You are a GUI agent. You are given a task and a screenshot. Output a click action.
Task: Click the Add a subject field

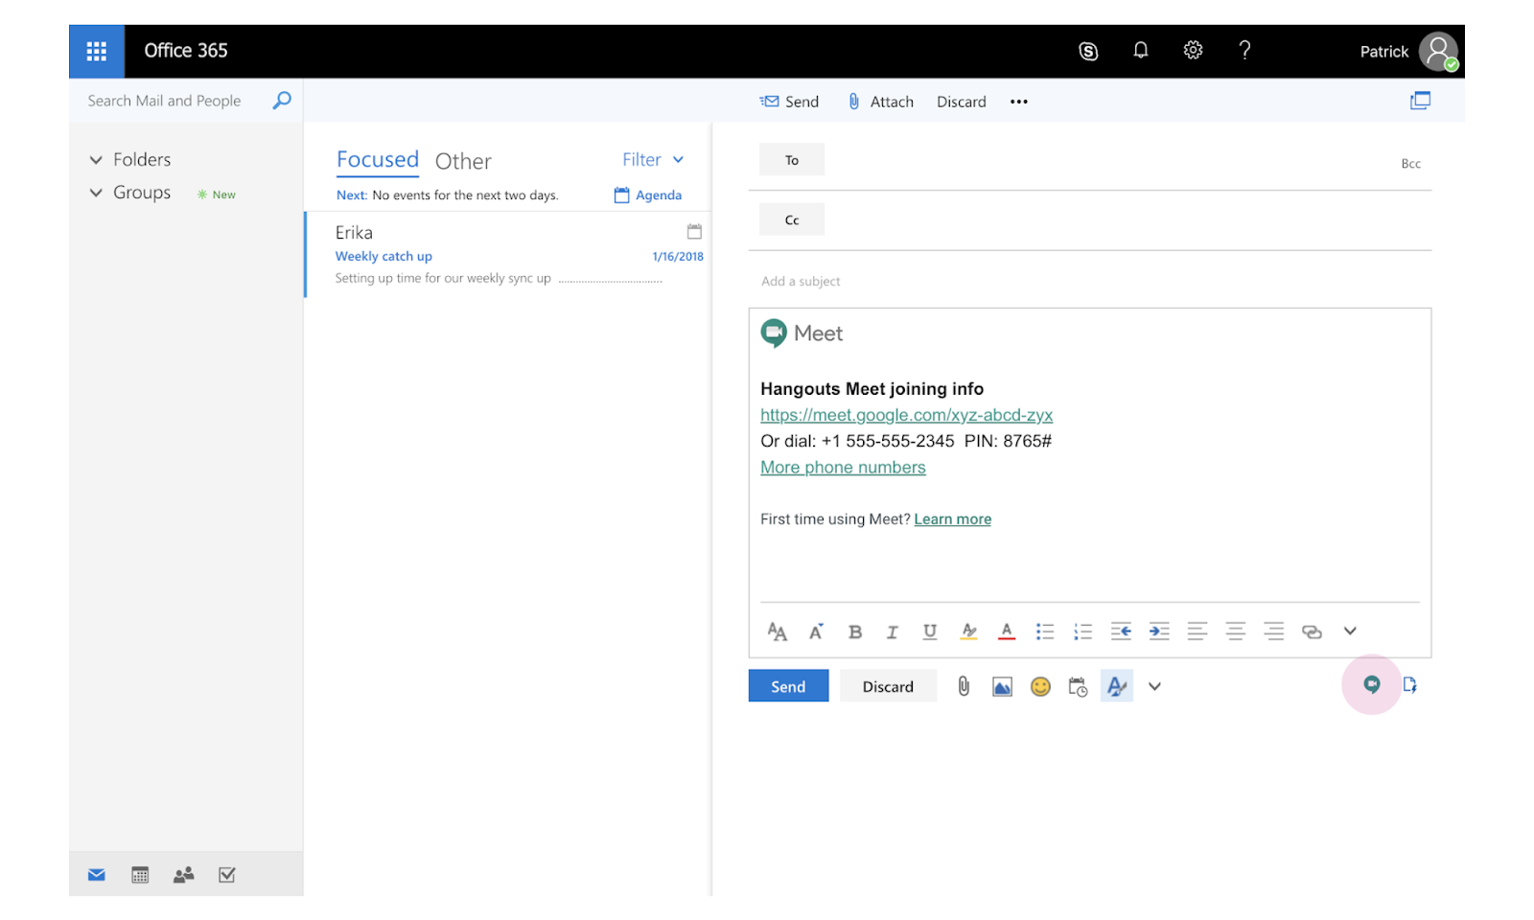point(1090,281)
